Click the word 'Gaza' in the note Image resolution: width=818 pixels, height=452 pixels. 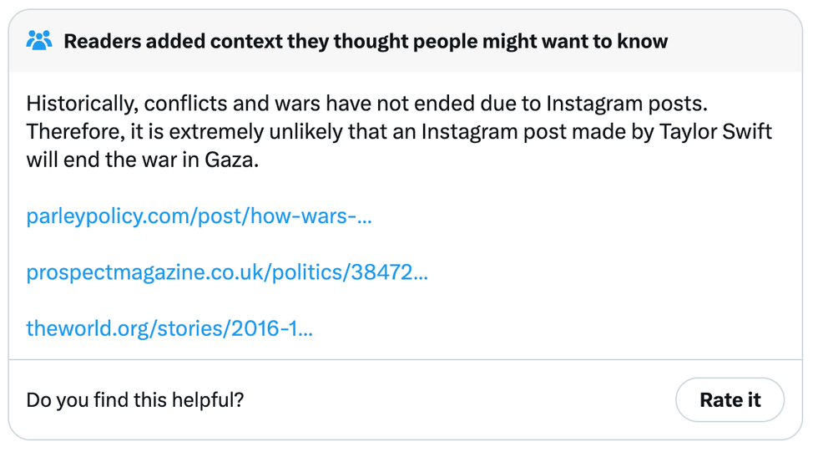click(231, 160)
